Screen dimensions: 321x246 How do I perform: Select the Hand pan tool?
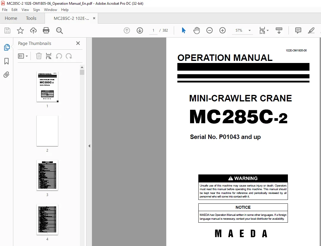pyautogui.click(x=196, y=30)
